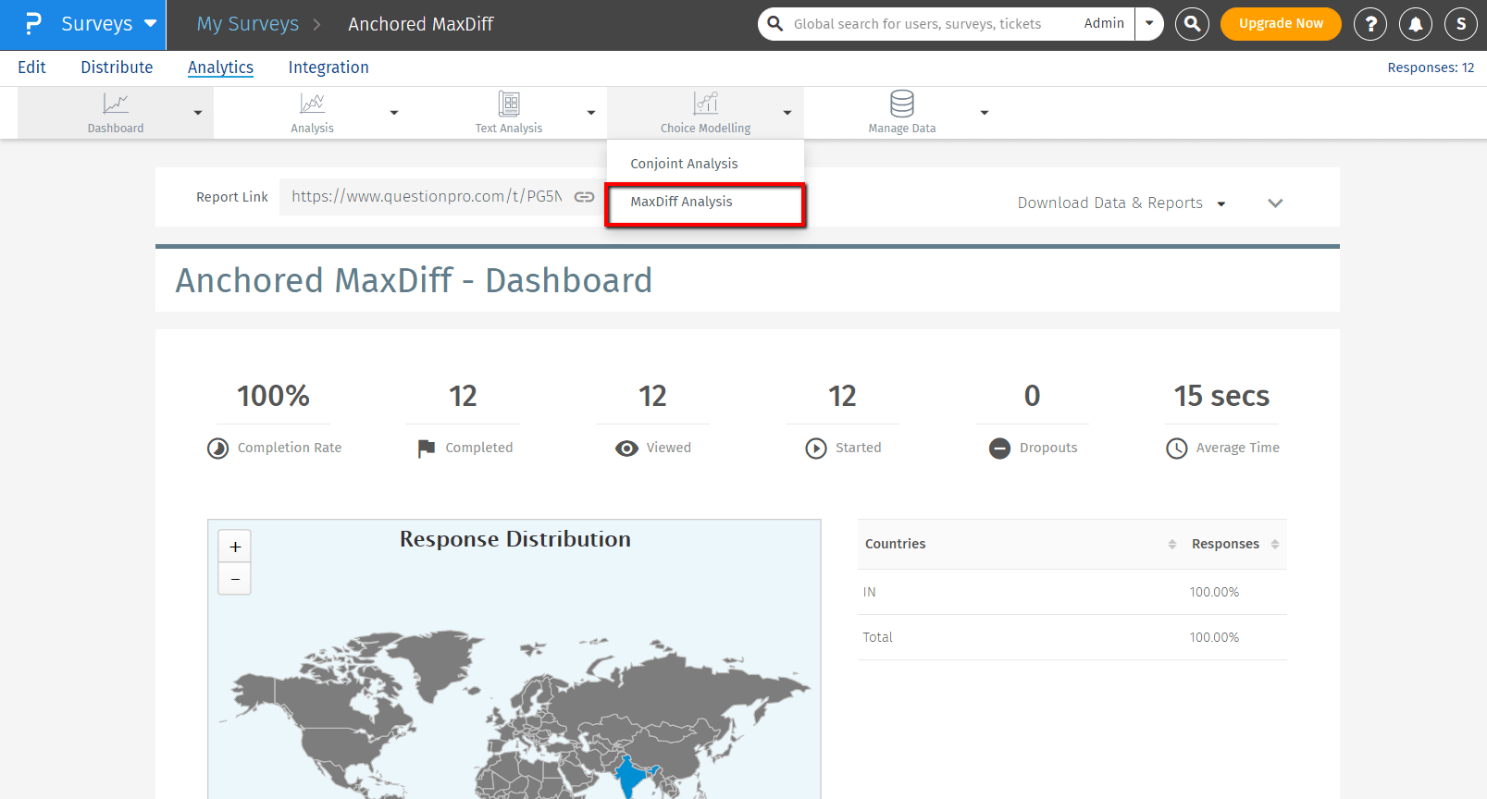Viewport: 1487px width, 799px height.
Task: Click the magnifier search button
Action: [1192, 24]
